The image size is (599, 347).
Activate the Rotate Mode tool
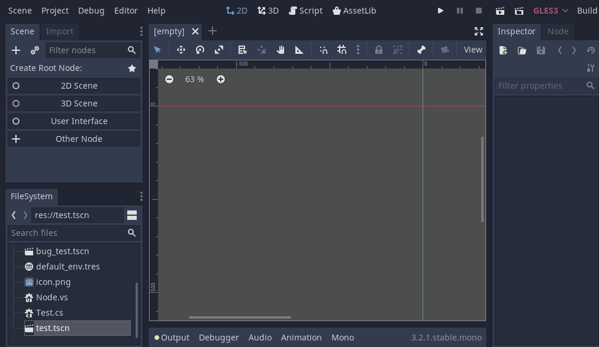(199, 50)
